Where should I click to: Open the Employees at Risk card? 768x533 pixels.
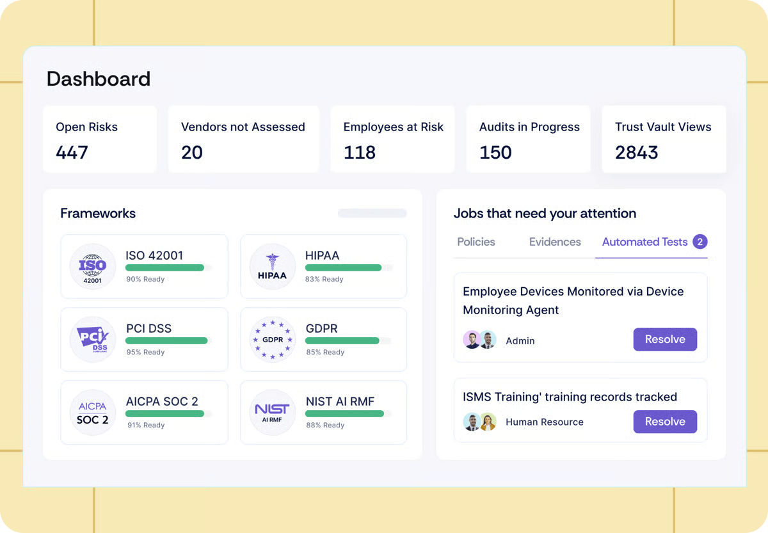click(392, 139)
